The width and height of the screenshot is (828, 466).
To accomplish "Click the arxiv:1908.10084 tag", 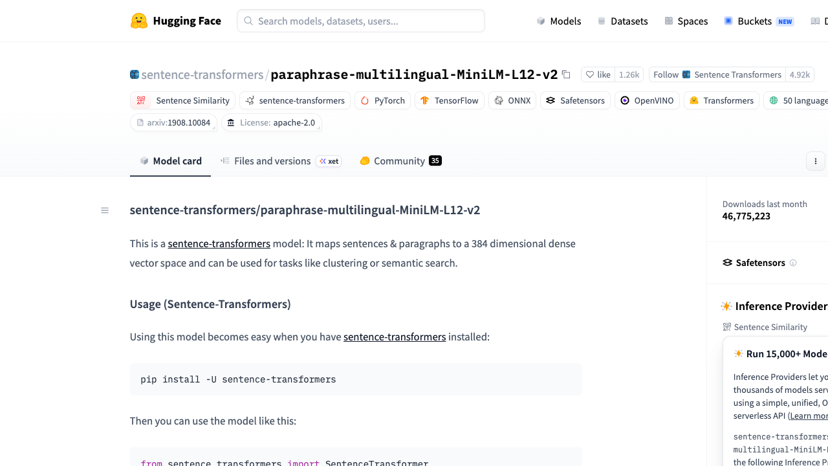I will point(173,122).
